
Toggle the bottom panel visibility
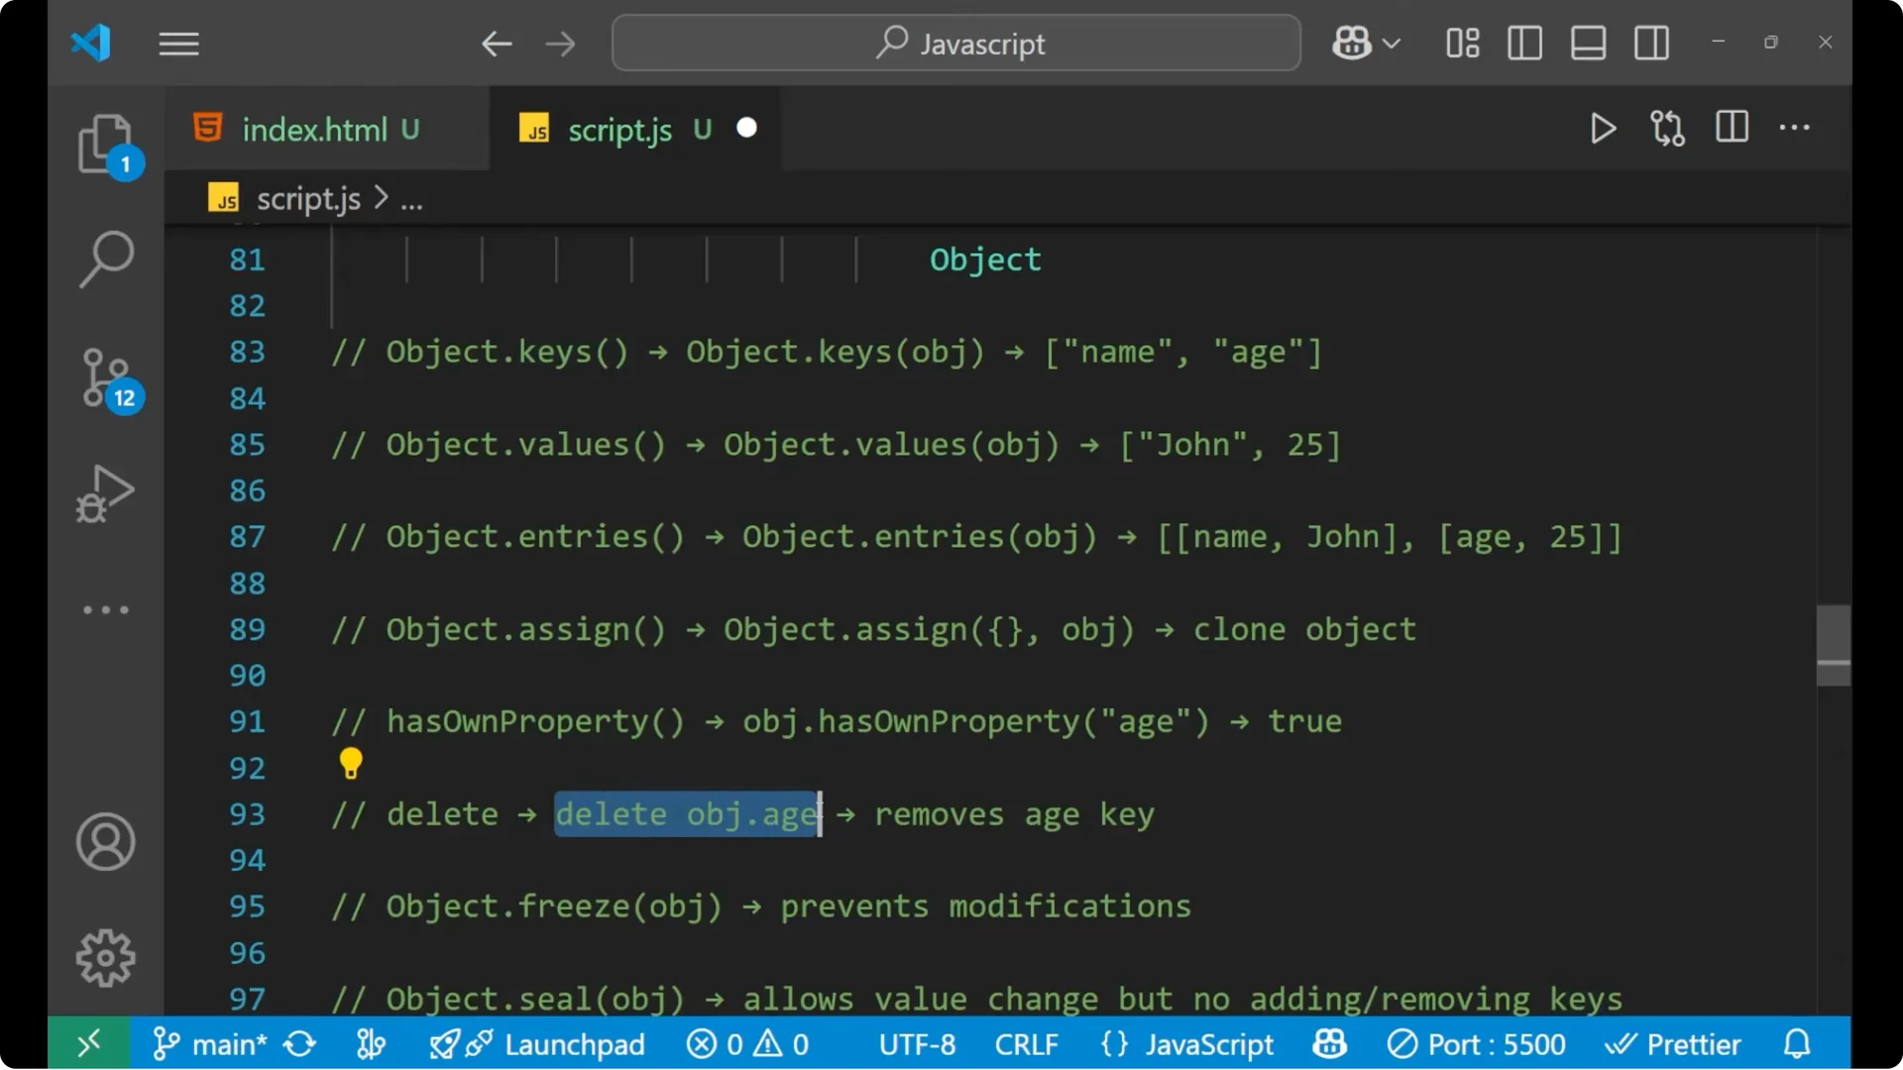click(x=1588, y=43)
